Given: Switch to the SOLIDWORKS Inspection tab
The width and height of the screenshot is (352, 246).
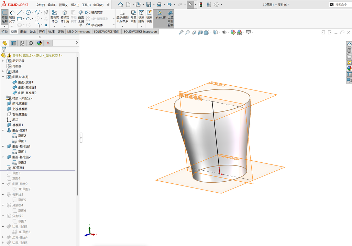Looking at the screenshot, I should tap(140, 31).
